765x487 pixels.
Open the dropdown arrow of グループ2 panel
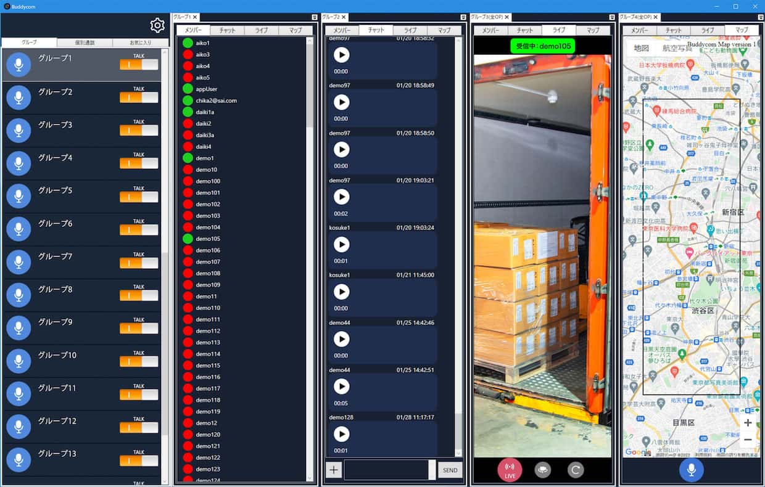click(464, 17)
